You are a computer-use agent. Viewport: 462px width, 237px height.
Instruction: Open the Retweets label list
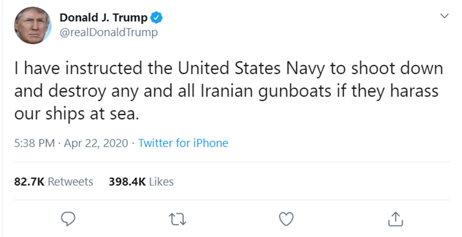(71, 181)
